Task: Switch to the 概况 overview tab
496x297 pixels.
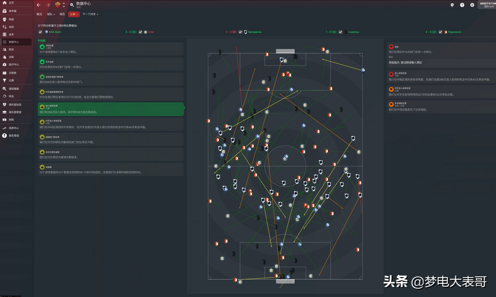Action: (x=39, y=14)
